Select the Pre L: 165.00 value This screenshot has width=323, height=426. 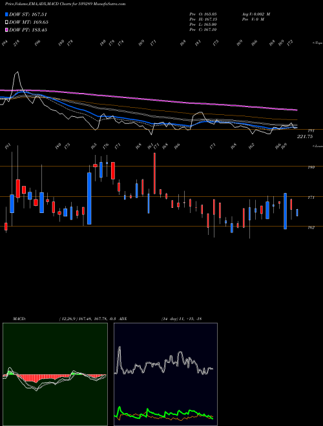203,25
